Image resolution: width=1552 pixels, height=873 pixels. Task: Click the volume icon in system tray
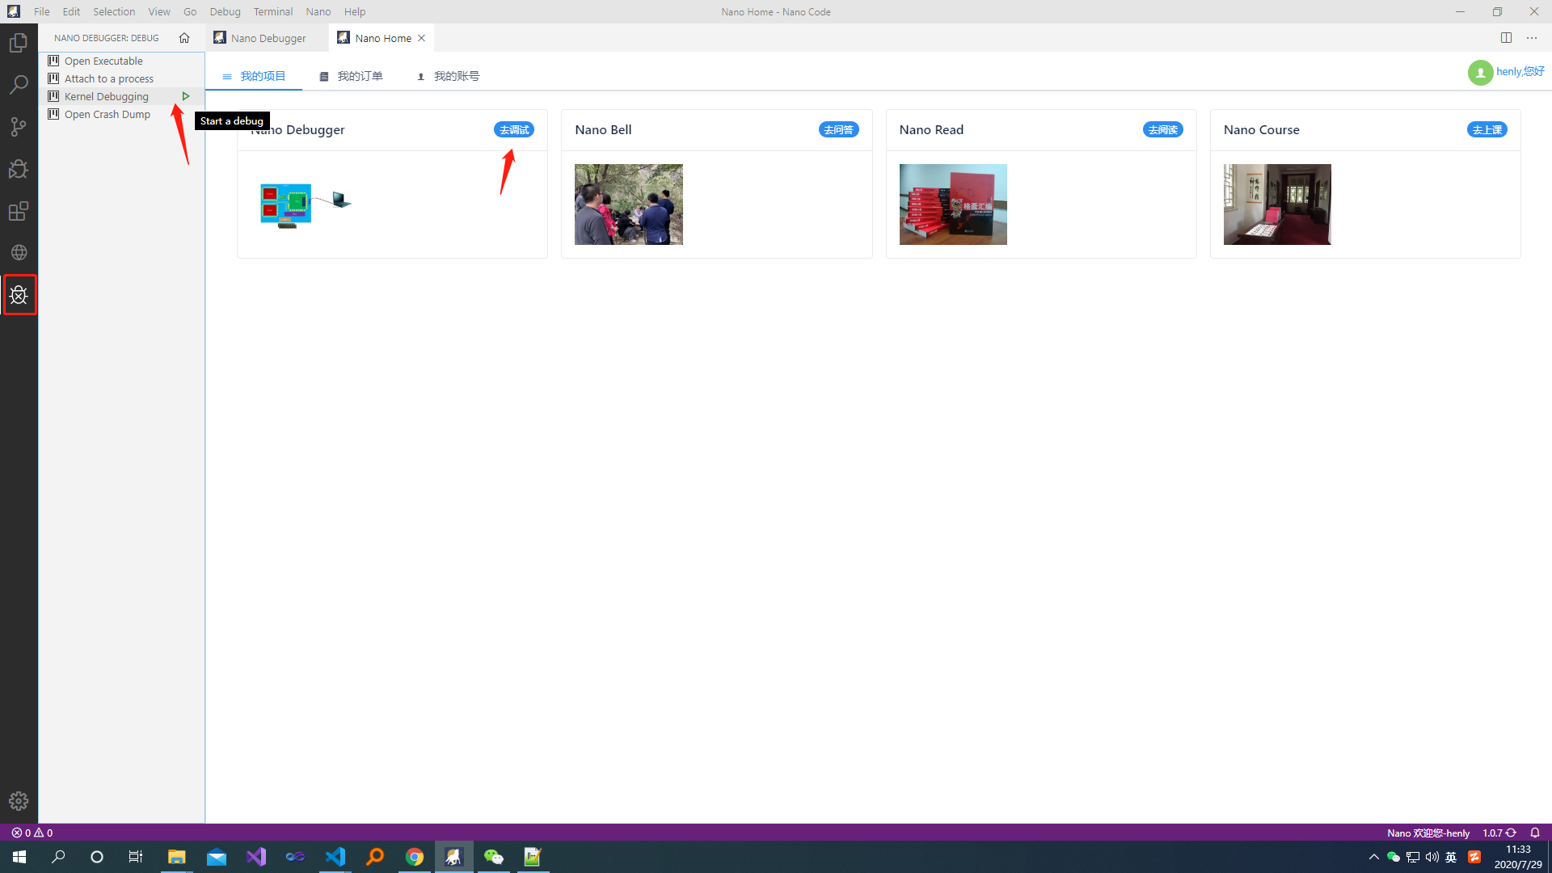[1432, 857]
